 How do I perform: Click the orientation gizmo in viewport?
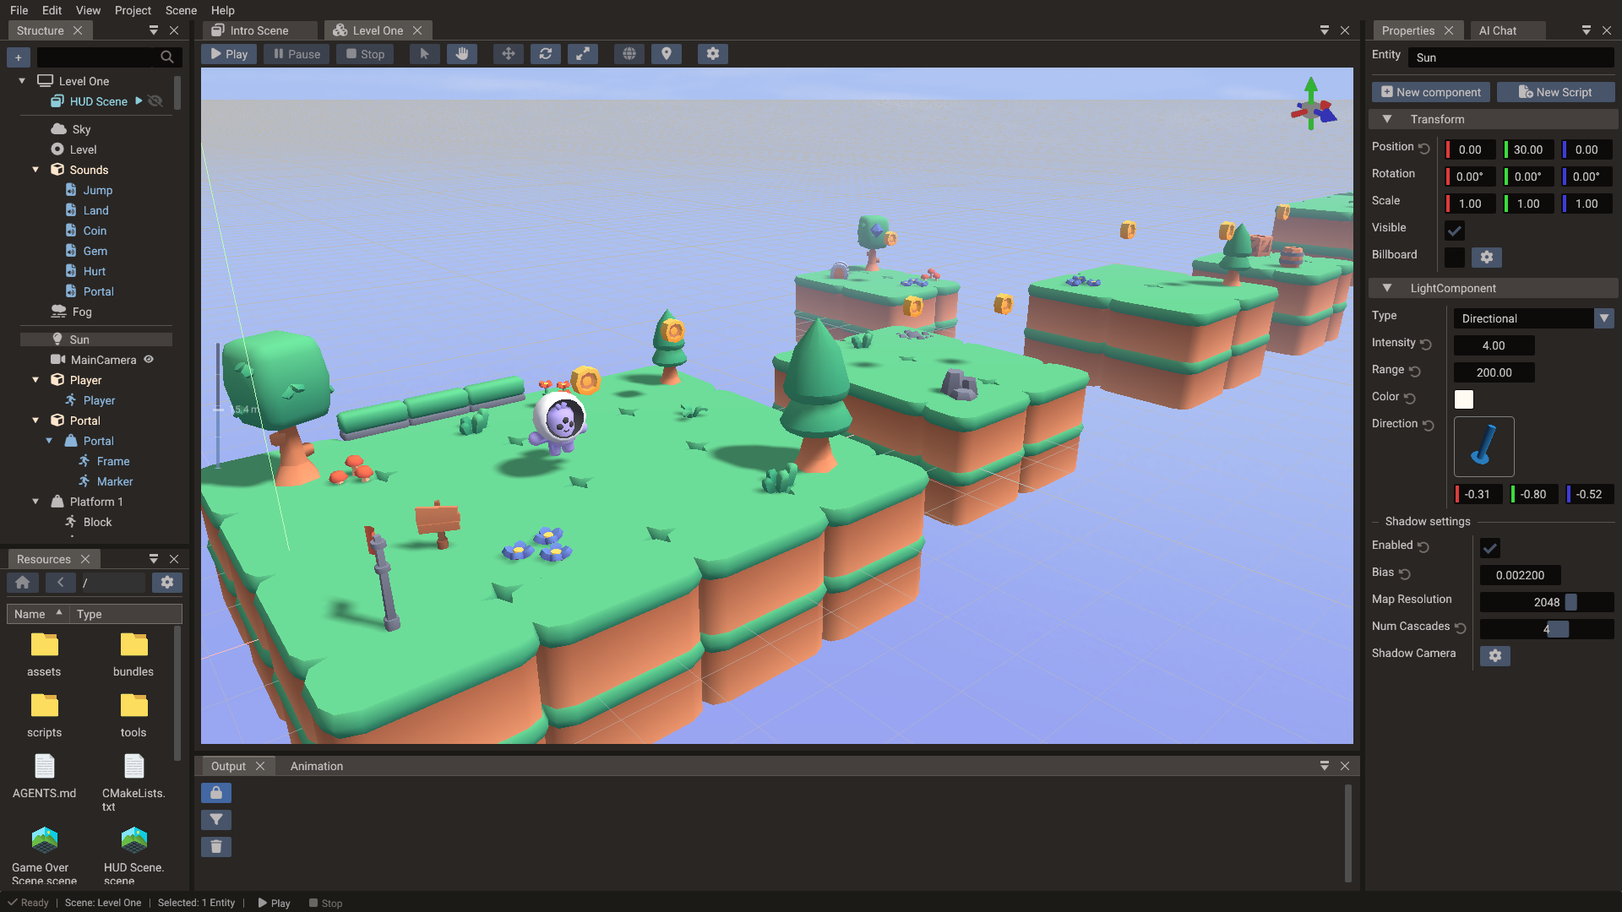tap(1312, 106)
